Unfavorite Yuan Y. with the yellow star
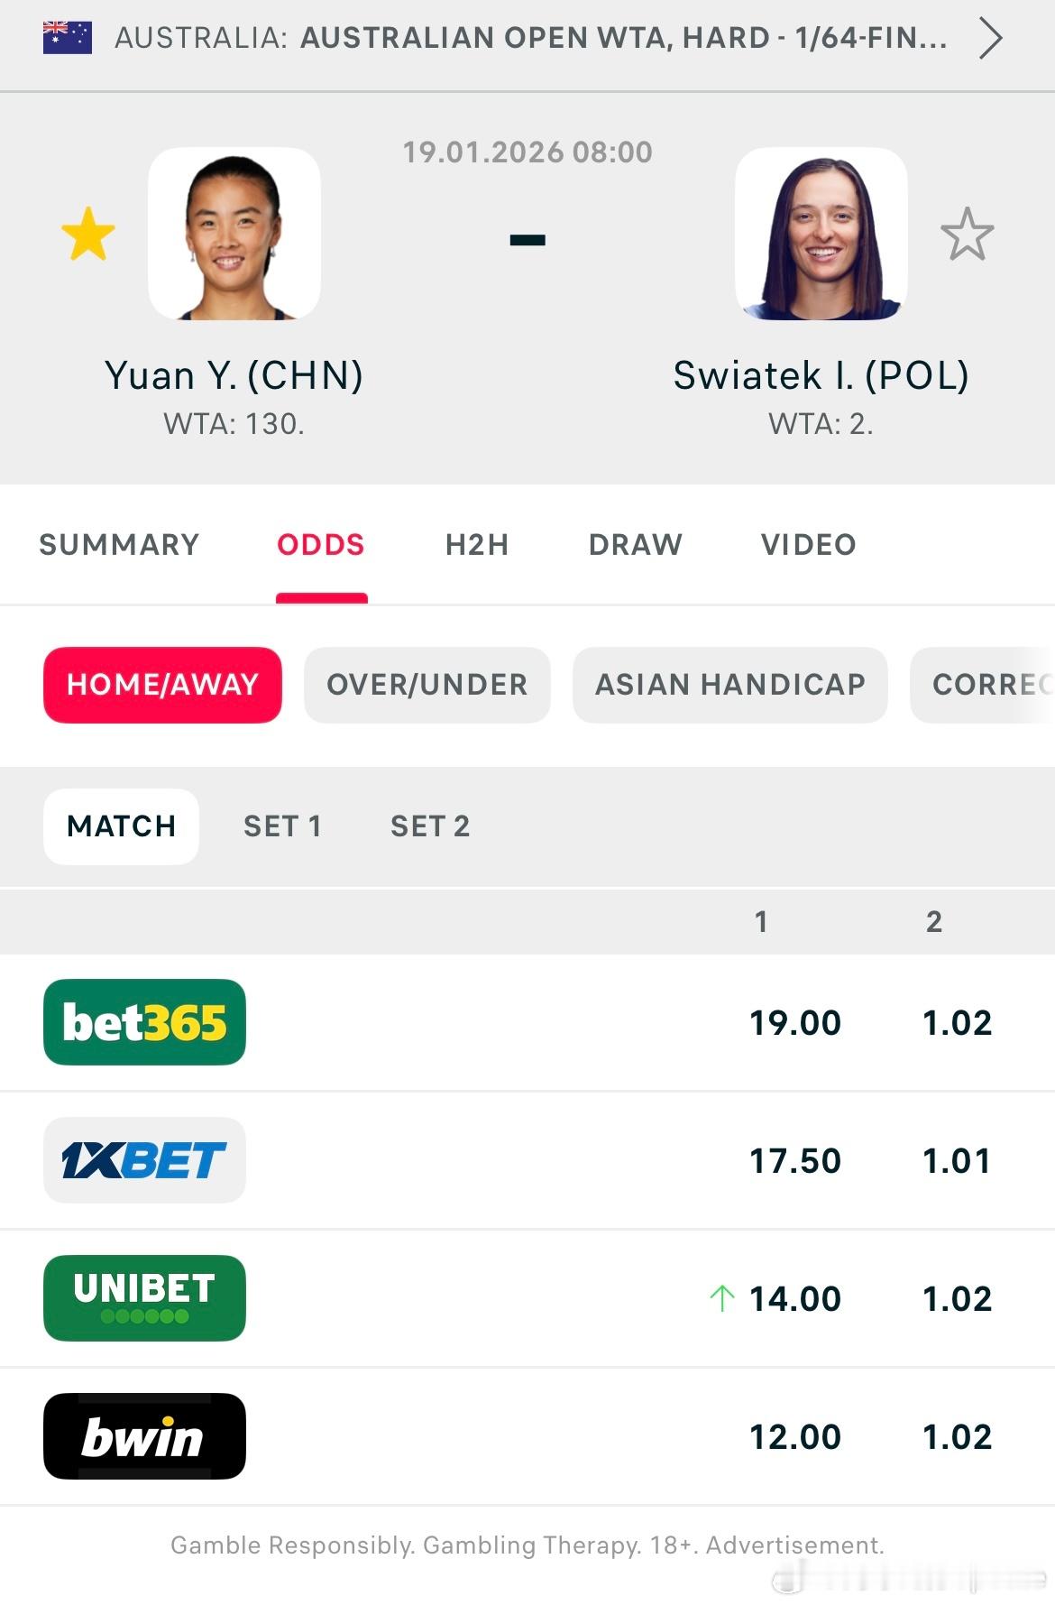 tap(88, 235)
